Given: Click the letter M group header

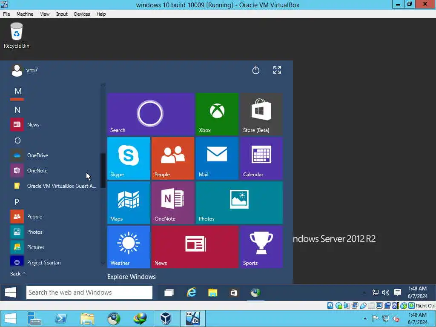Looking at the screenshot, I should [18, 91].
